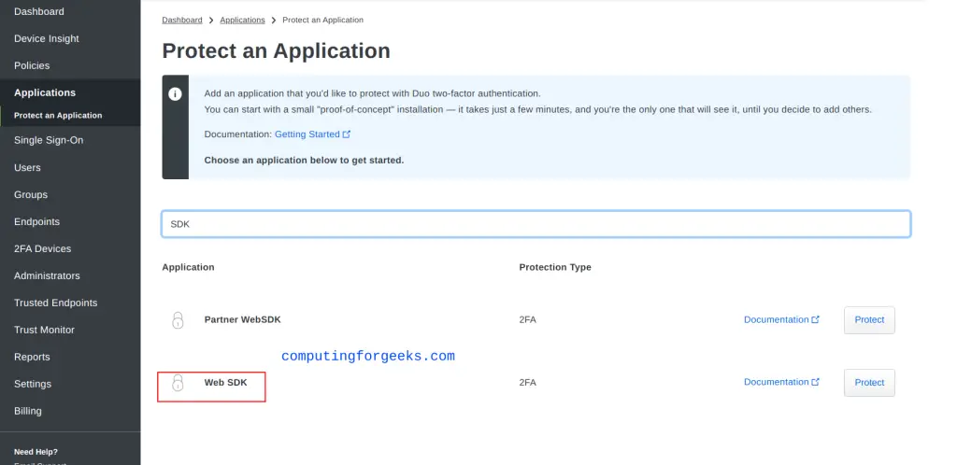Click the Need Help? text in sidebar
The image size is (957, 465).
click(x=36, y=452)
